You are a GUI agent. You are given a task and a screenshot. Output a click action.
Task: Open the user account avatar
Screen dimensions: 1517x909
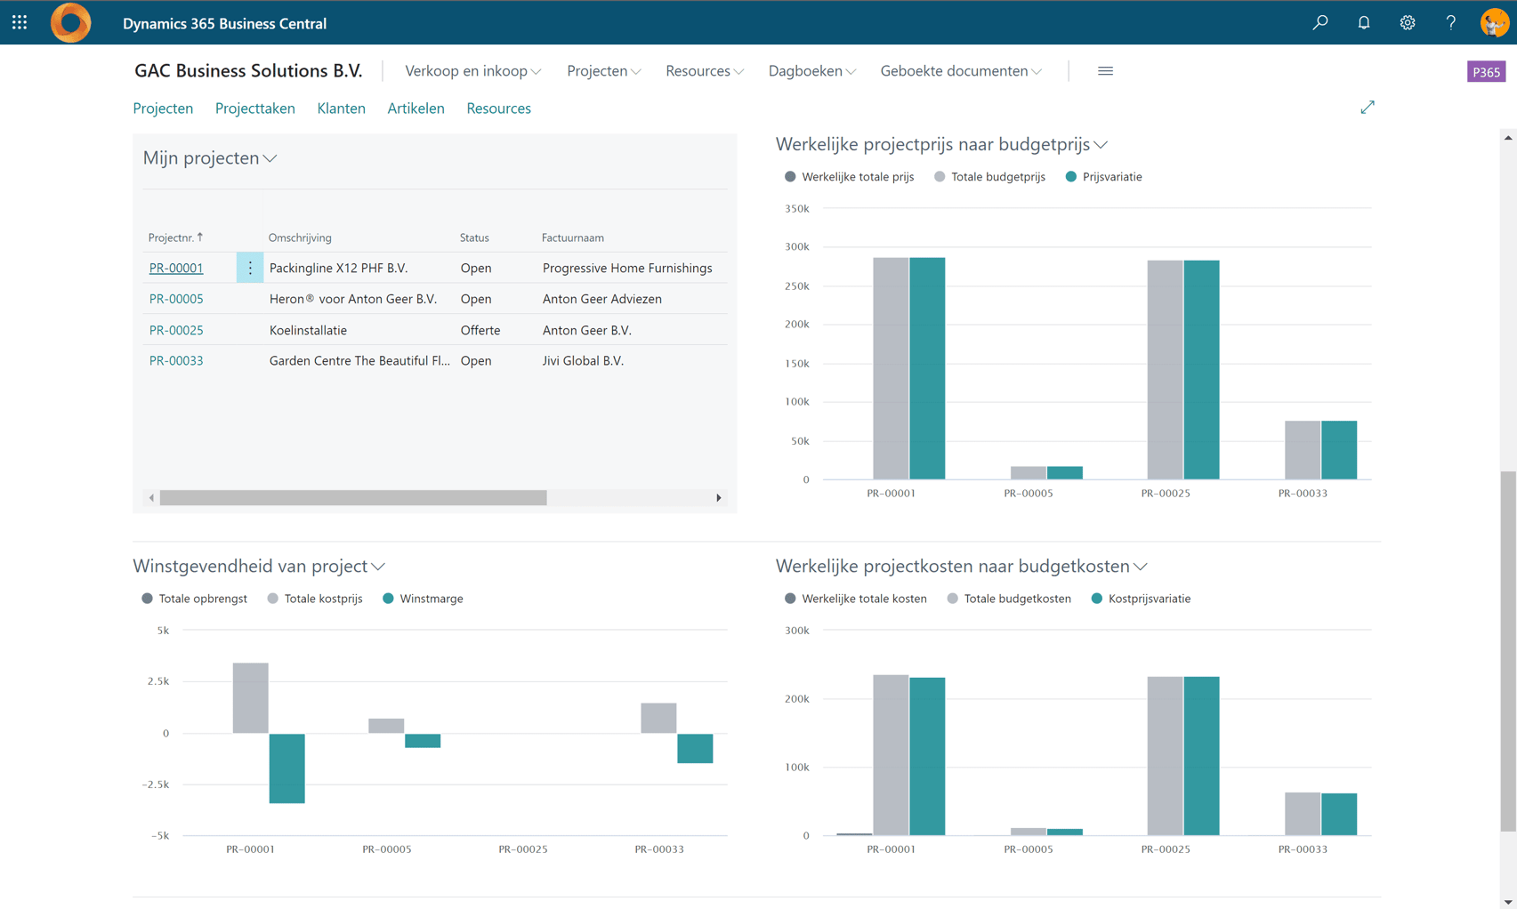pos(1495,23)
